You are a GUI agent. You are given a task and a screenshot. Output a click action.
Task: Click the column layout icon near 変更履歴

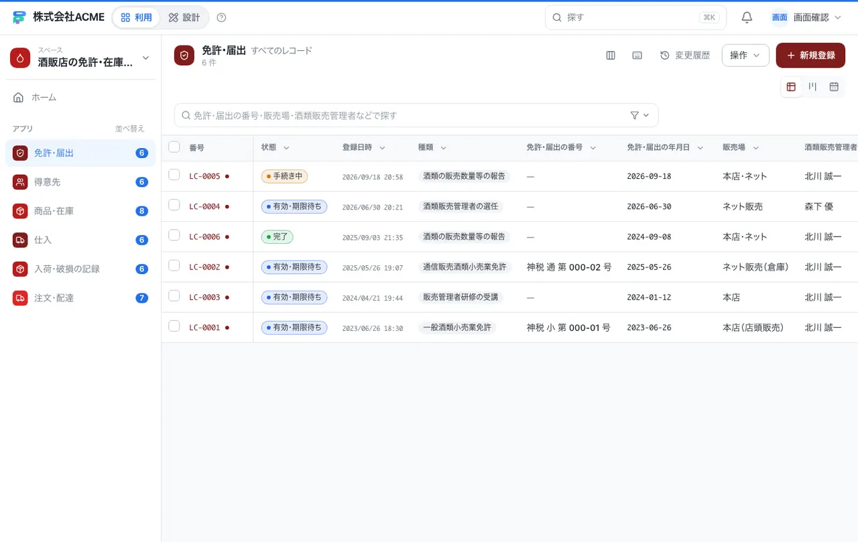[611, 56]
